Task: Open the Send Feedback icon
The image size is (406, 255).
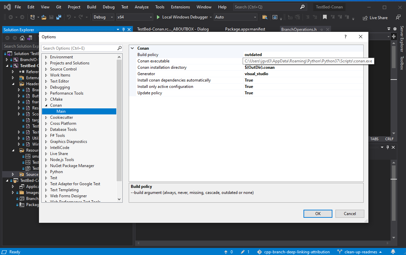Action: pyautogui.click(x=398, y=17)
